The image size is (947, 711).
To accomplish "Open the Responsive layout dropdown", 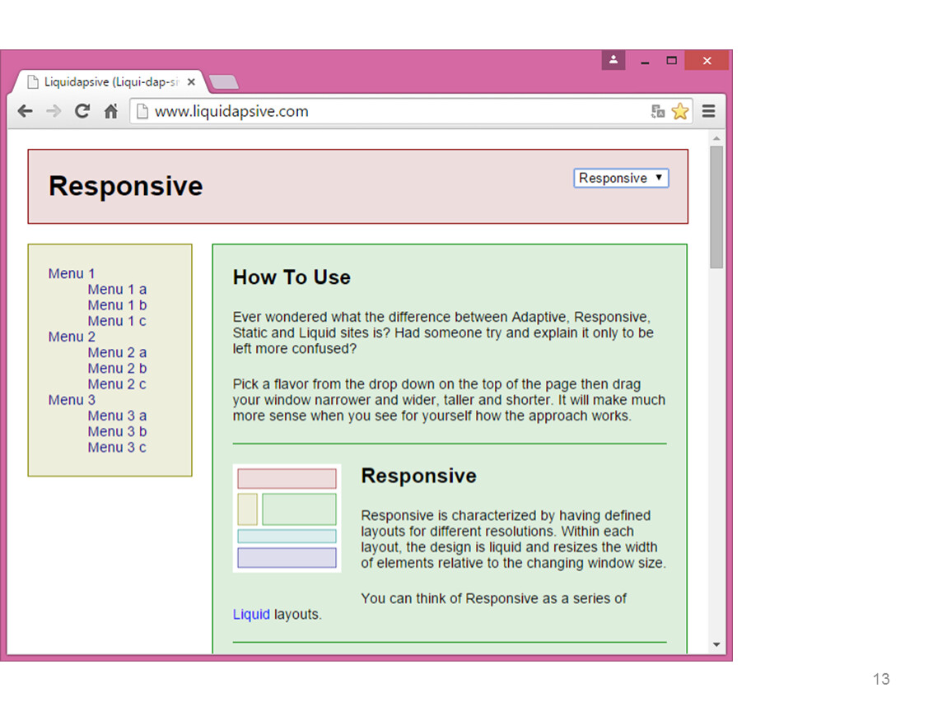I will [x=621, y=178].
